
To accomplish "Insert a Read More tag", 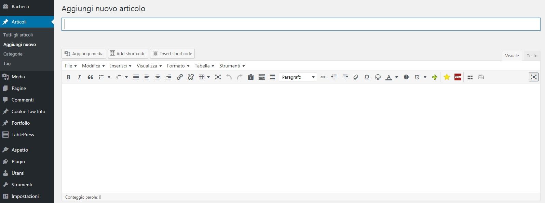I will tap(273, 77).
